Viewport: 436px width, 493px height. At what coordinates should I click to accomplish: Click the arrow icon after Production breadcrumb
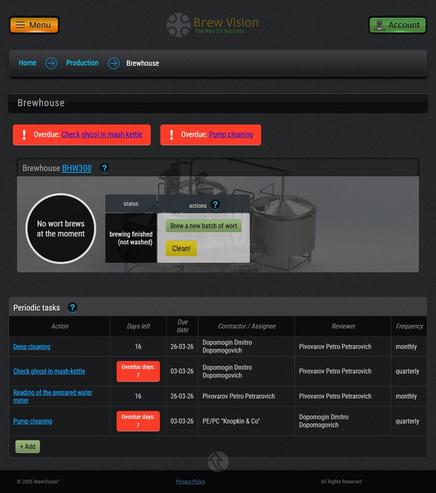click(x=113, y=63)
